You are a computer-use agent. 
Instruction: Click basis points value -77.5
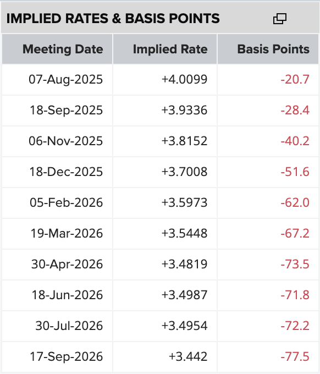pos(295,356)
